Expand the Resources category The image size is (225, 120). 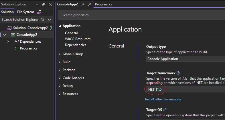60,94
